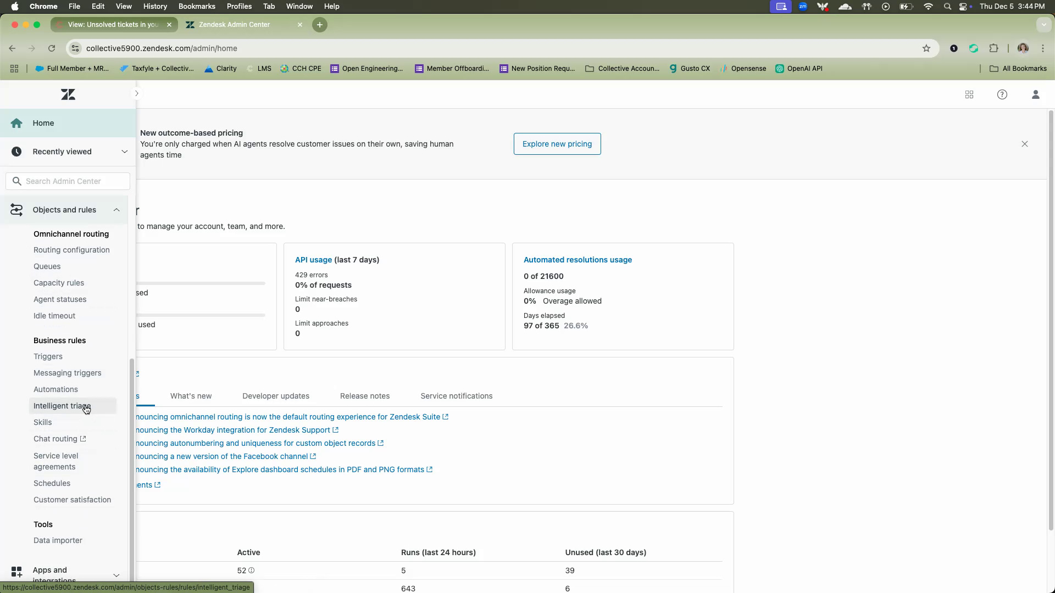Open Intelligent triage in sidebar
This screenshot has width=1055, height=593.
click(x=62, y=406)
